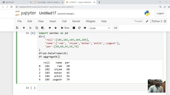Click the webcam video thumbnail
This screenshot has height=95, width=170.
tap(156, 86)
